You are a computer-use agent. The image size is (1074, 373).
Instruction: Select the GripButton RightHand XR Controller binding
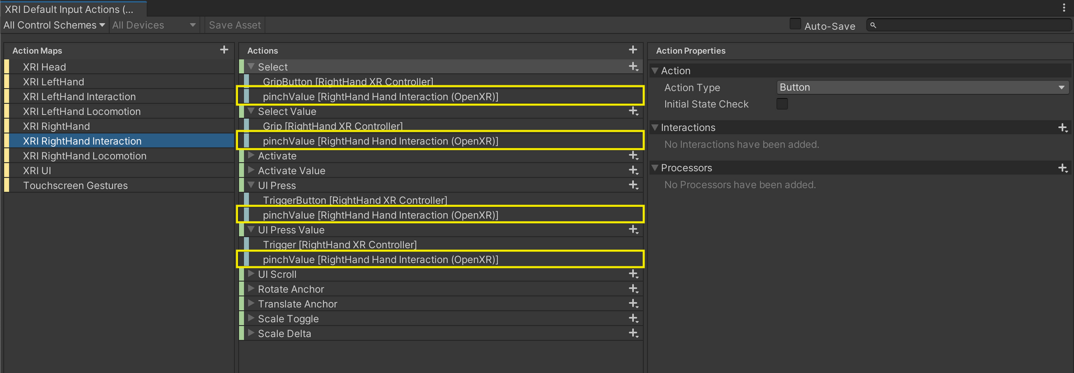(347, 82)
